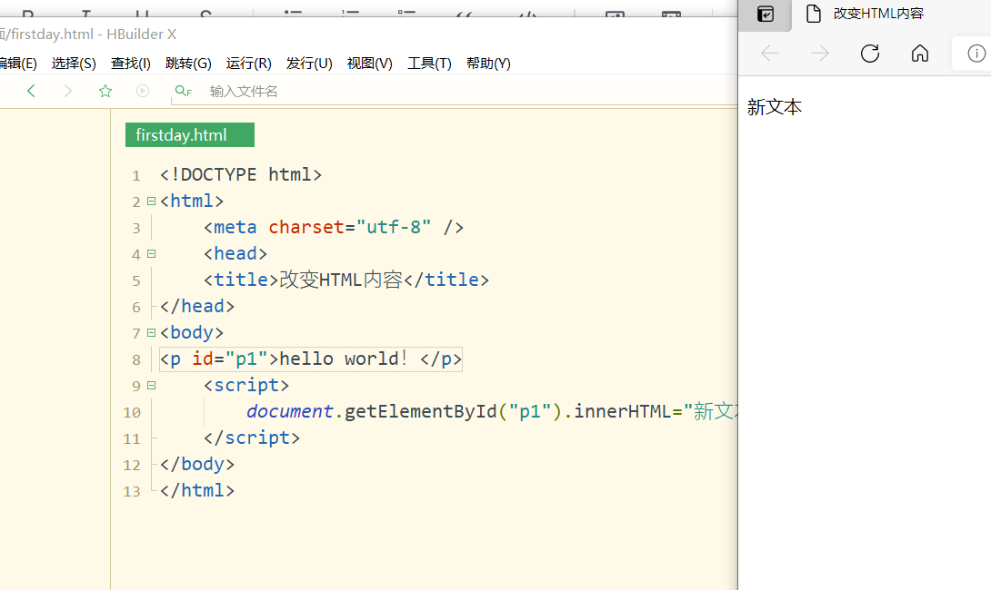Collapse the head tag on line 4

point(151,253)
